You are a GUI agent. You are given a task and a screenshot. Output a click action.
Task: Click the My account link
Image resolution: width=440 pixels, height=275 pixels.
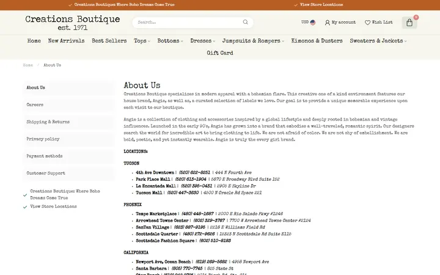[343, 22]
